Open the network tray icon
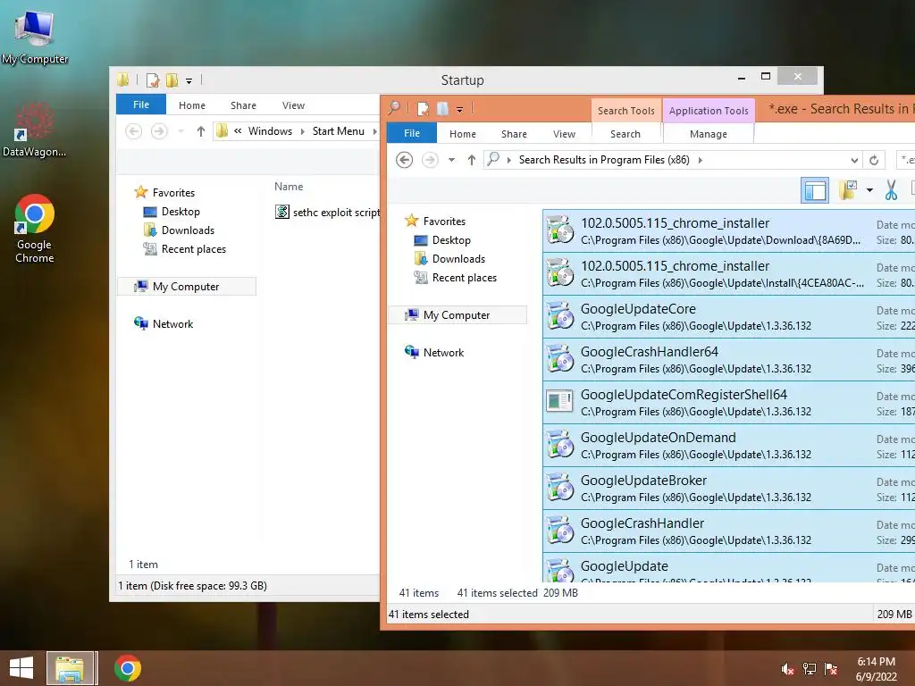The image size is (915, 686). [810, 669]
